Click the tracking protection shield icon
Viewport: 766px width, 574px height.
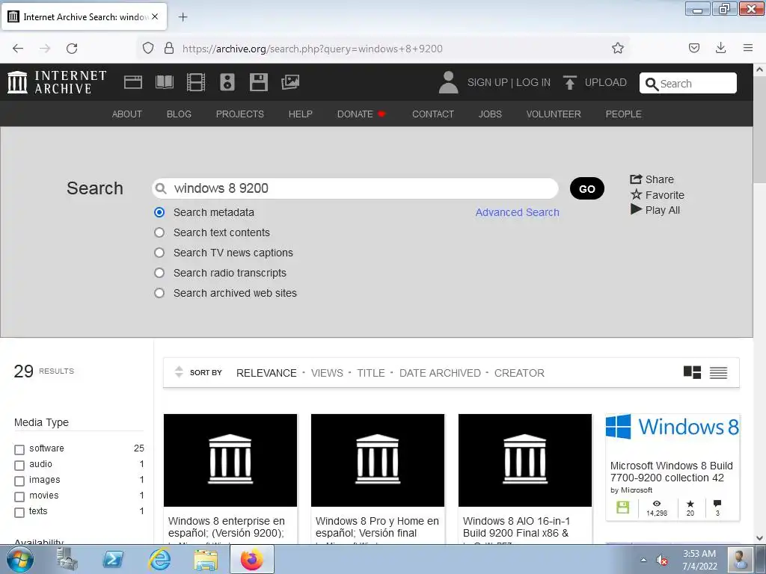point(148,48)
